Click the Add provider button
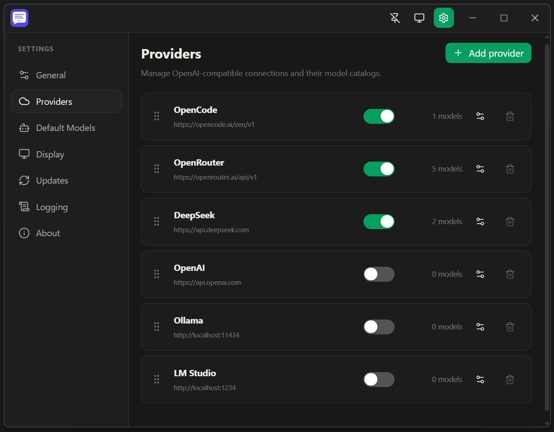This screenshot has height=432, width=554. 488,53
